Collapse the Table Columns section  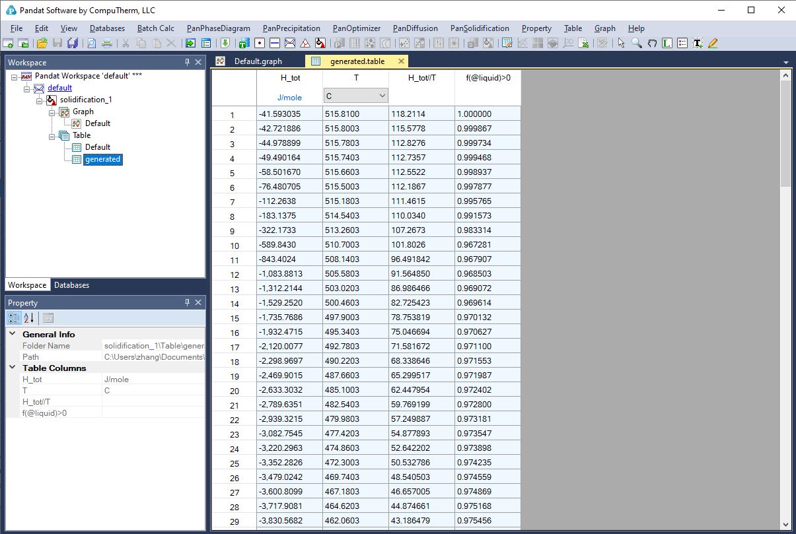click(13, 368)
